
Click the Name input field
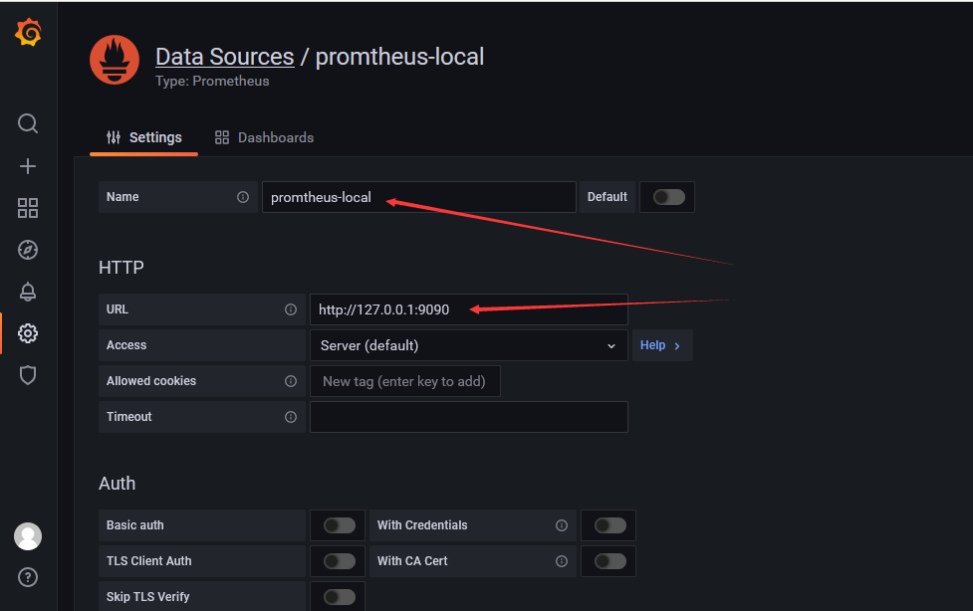tap(419, 197)
